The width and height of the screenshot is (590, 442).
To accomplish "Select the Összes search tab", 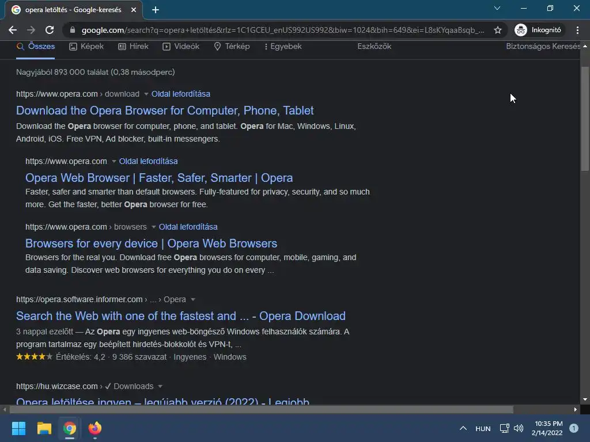I will coord(36,46).
